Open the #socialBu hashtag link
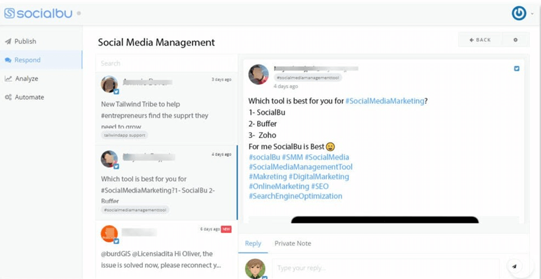This screenshot has height=279, width=541. 264,157
